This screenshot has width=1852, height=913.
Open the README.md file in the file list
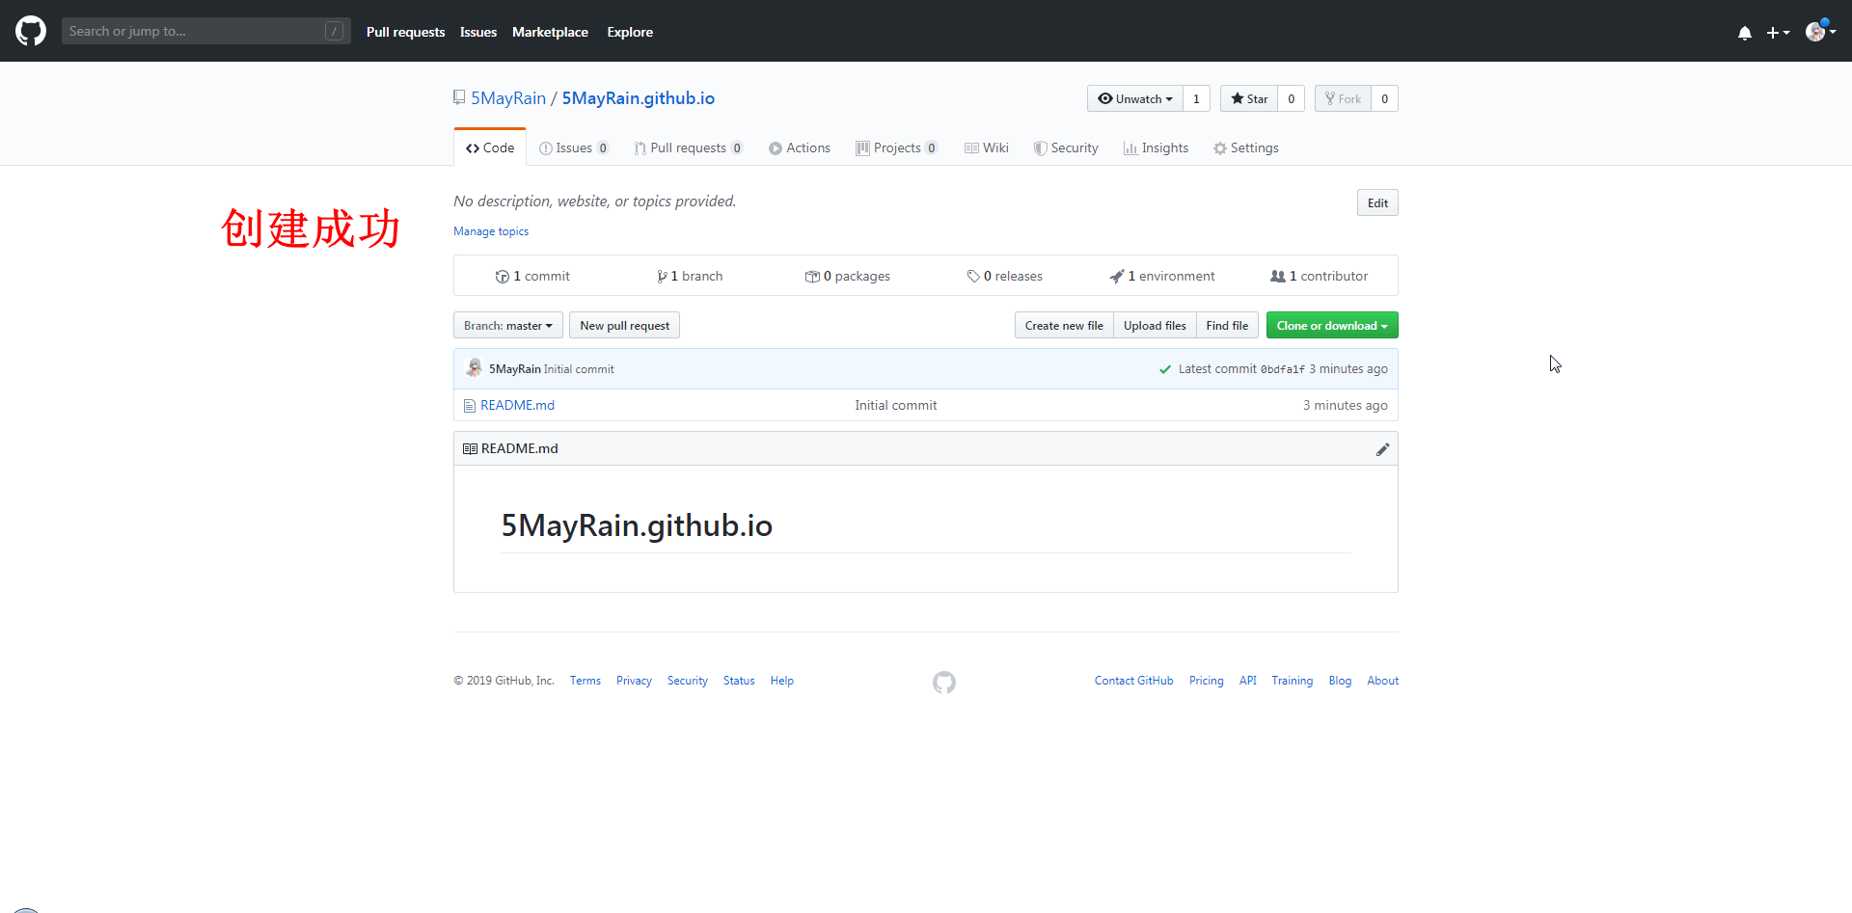tap(517, 405)
